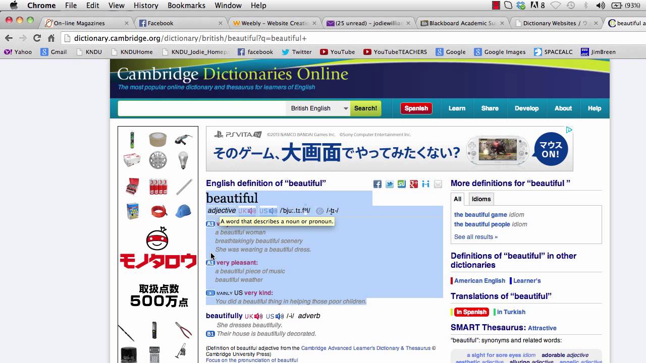The image size is (646, 363).
Task: Open 'the beautiful game' idiom link
Action: tap(480, 215)
